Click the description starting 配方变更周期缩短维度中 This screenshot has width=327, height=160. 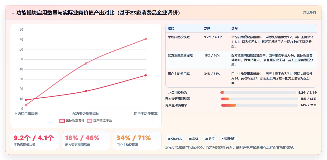click(x=272, y=60)
